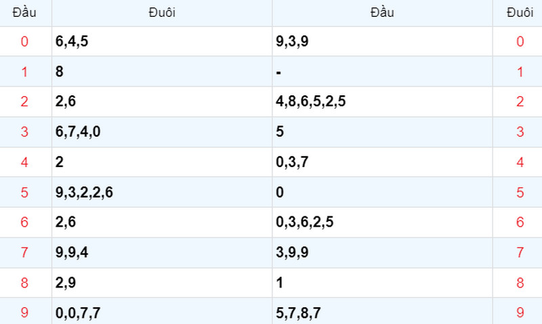The width and height of the screenshot is (542, 324).
Task: Select the cell showing 2,9
Action: click(162, 283)
